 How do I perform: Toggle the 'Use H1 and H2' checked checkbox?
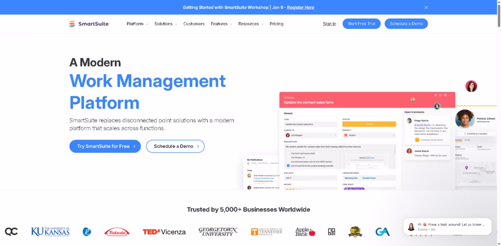(x=288, y=166)
